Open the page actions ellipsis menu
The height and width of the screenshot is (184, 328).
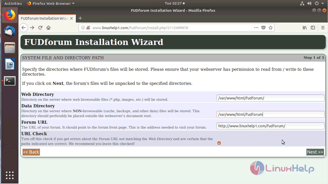(256, 28)
